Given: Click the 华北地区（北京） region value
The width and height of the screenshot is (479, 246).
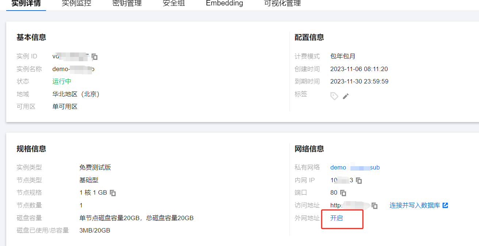Looking at the screenshot, I should (x=76, y=94).
